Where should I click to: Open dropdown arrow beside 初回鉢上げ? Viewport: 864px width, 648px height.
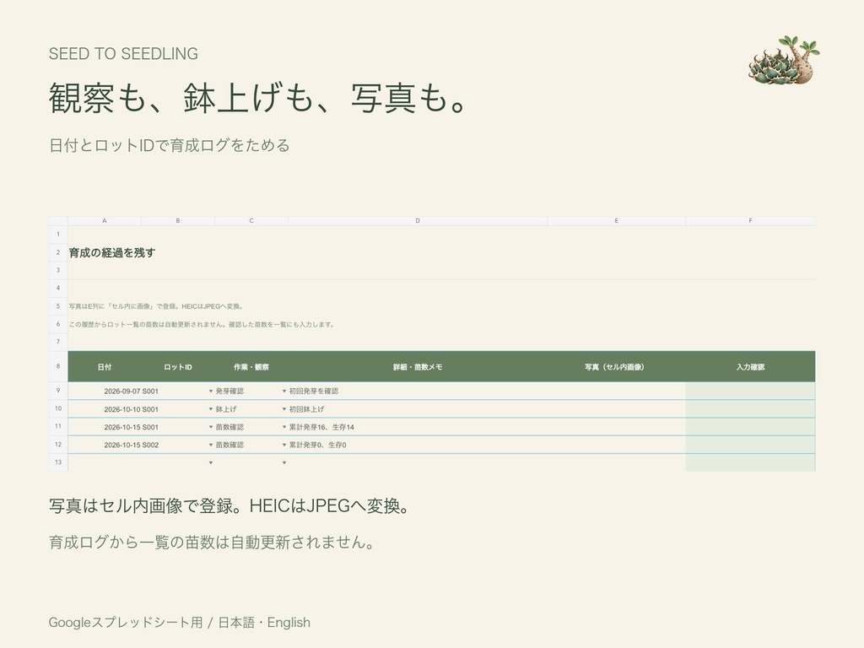pos(284,409)
